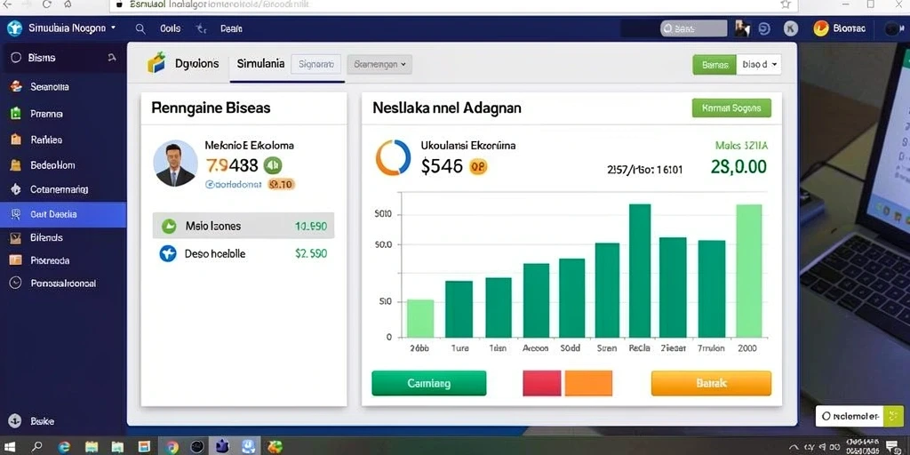Open the Seranolita sidebar icon
The height and width of the screenshot is (455, 910).
[x=16, y=86]
